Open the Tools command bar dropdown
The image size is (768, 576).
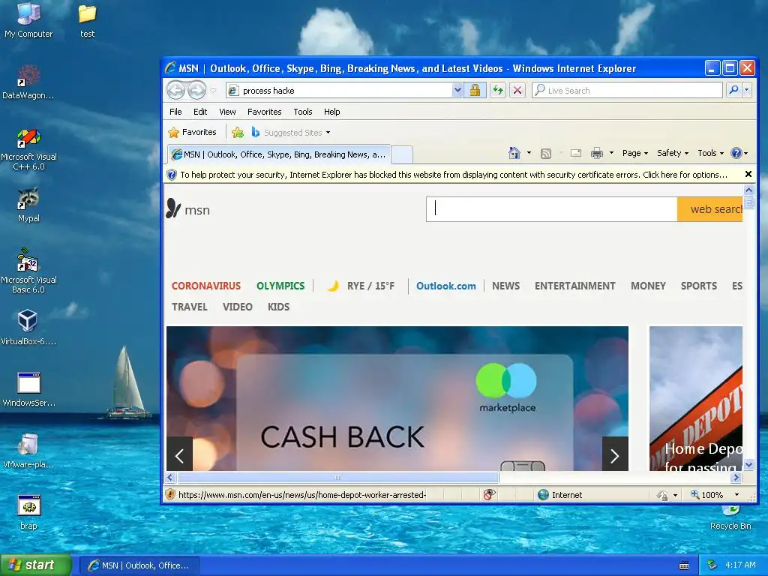point(711,153)
